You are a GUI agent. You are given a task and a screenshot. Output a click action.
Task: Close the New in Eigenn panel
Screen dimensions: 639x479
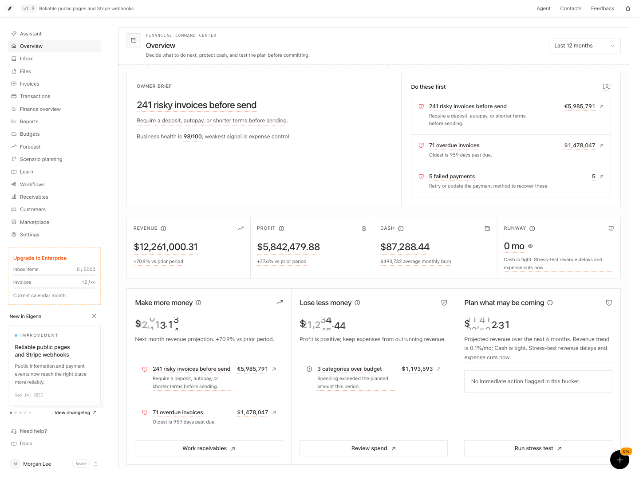click(x=94, y=316)
